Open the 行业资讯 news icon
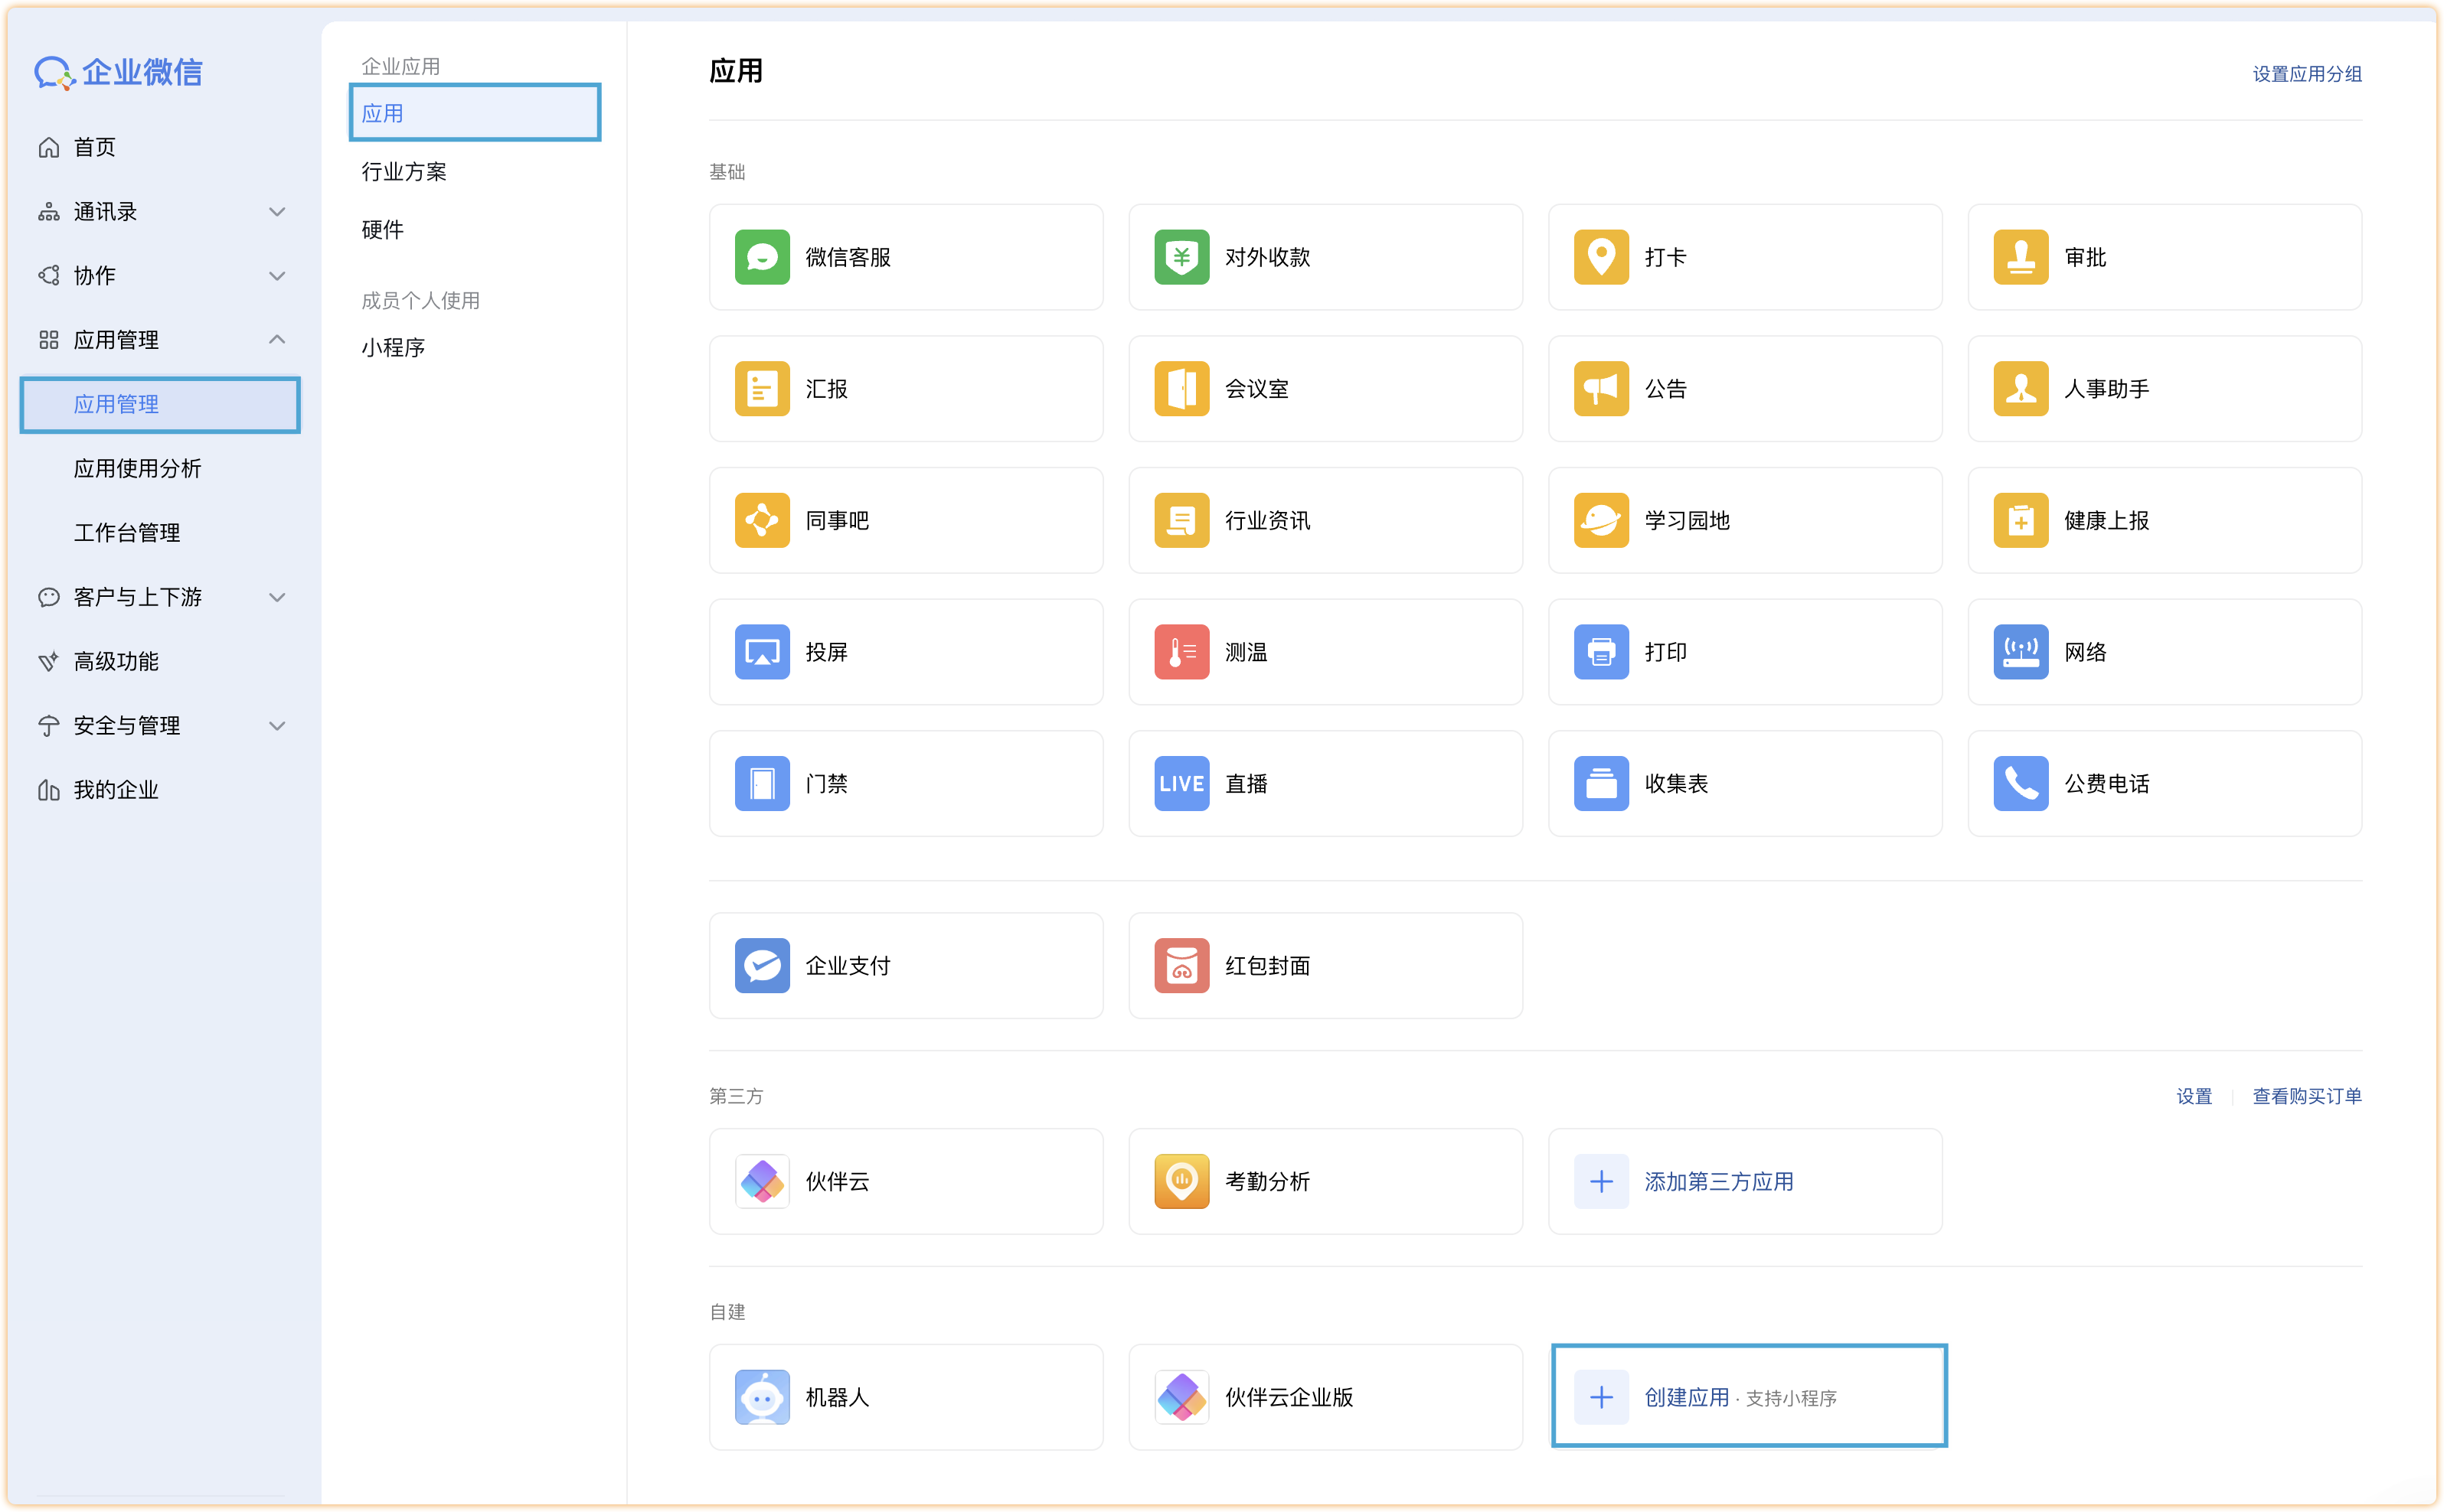The width and height of the screenshot is (2444, 1512). click(x=1181, y=520)
